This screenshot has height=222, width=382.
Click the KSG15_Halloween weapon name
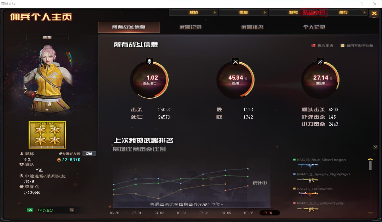(x=315, y=189)
